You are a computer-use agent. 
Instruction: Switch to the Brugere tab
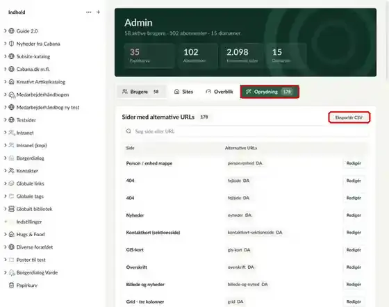pos(141,92)
